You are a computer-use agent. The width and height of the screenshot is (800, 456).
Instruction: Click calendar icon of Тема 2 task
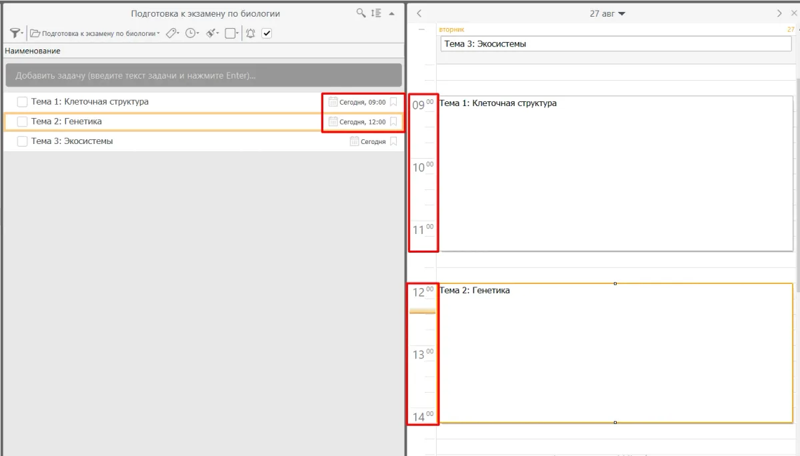[x=333, y=122]
